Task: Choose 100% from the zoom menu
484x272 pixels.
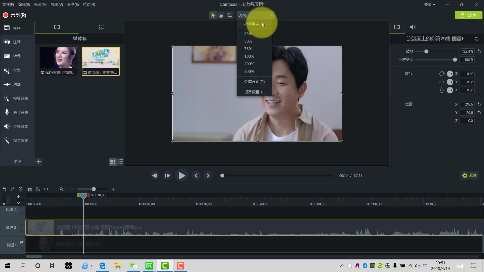Action: [x=249, y=56]
